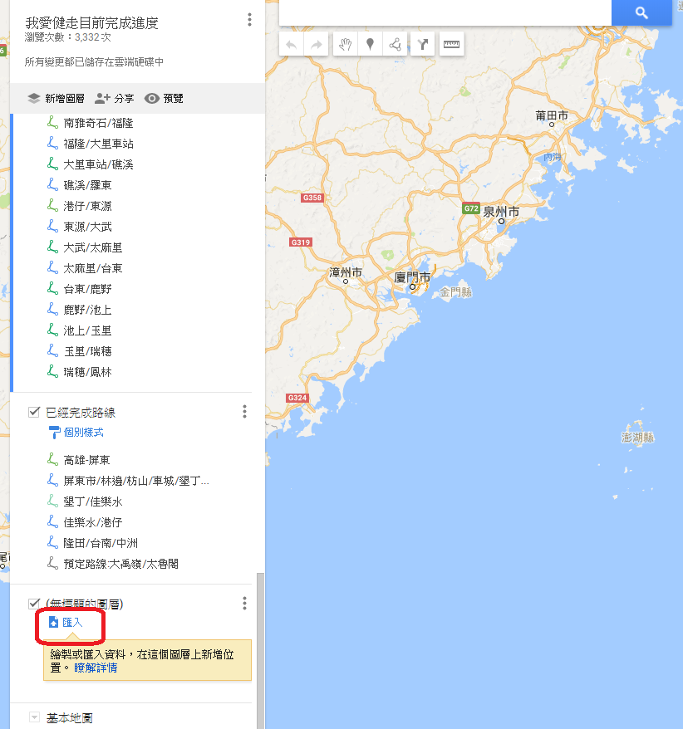Open the 已經完成路線 layer options menu
The width and height of the screenshot is (683, 729).
(244, 412)
